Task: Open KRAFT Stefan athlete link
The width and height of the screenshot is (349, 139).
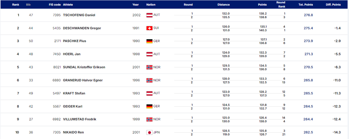Action: (x=74, y=93)
